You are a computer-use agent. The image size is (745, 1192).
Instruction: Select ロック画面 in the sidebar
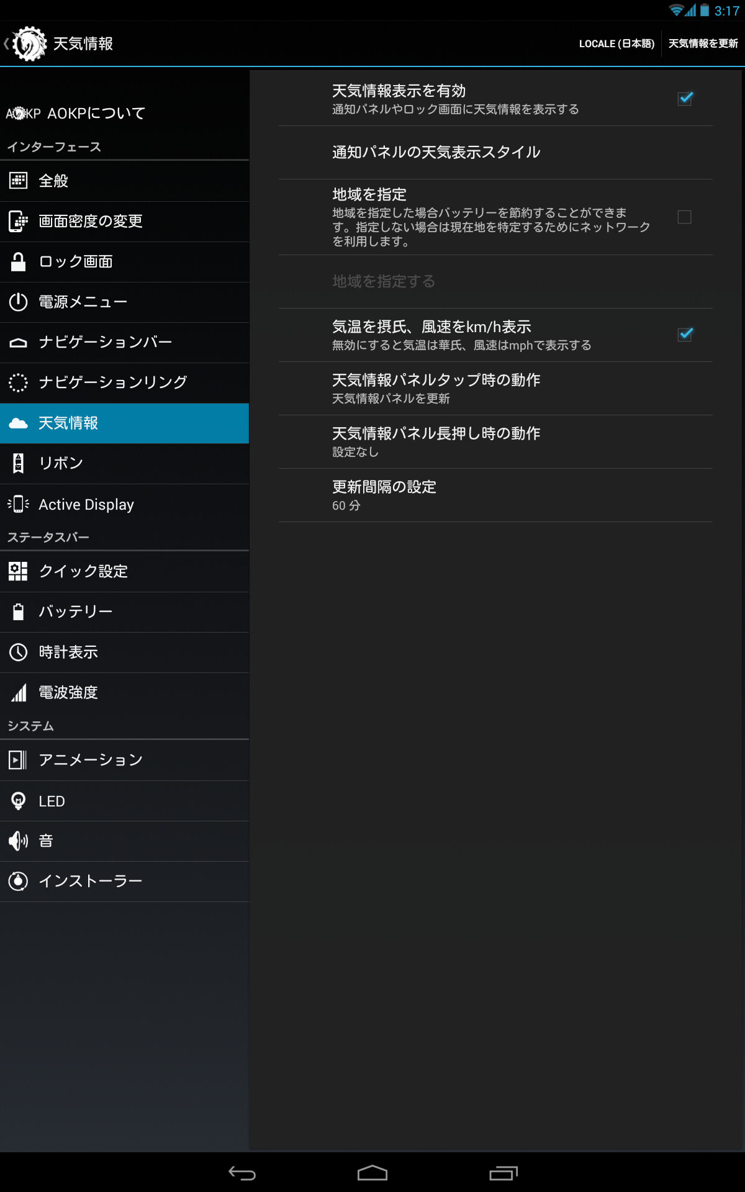click(x=124, y=261)
